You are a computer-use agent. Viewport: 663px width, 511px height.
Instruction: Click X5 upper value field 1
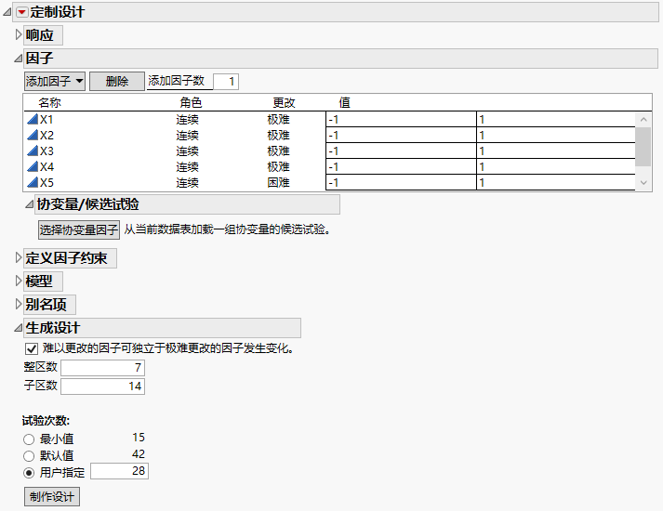(556, 183)
